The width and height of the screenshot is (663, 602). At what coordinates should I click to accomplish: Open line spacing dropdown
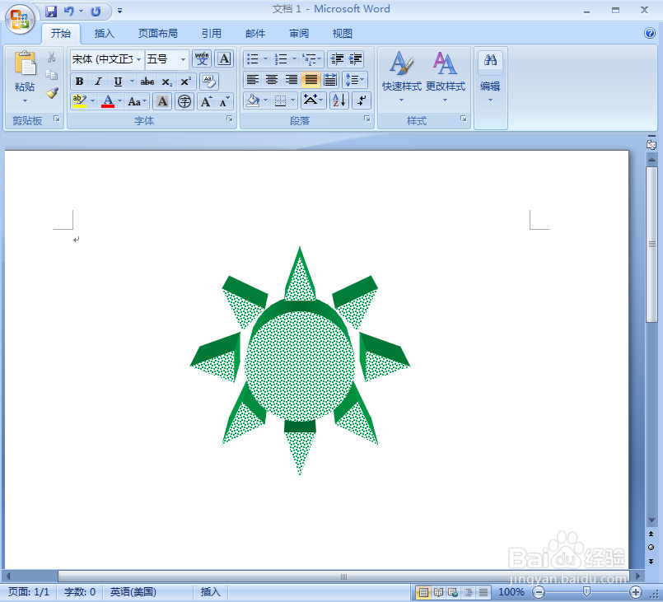coord(355,80)
